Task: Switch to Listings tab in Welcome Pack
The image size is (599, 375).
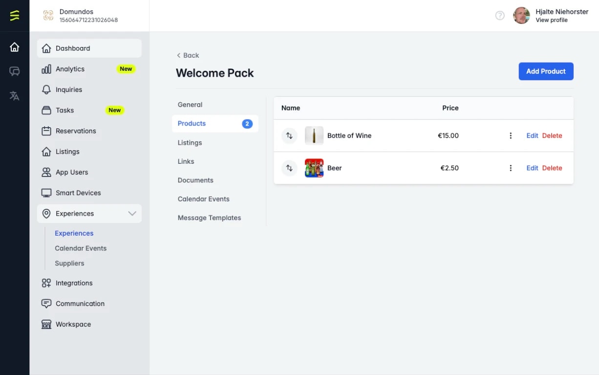Action: pyautogui.click(x=190, y=143)
